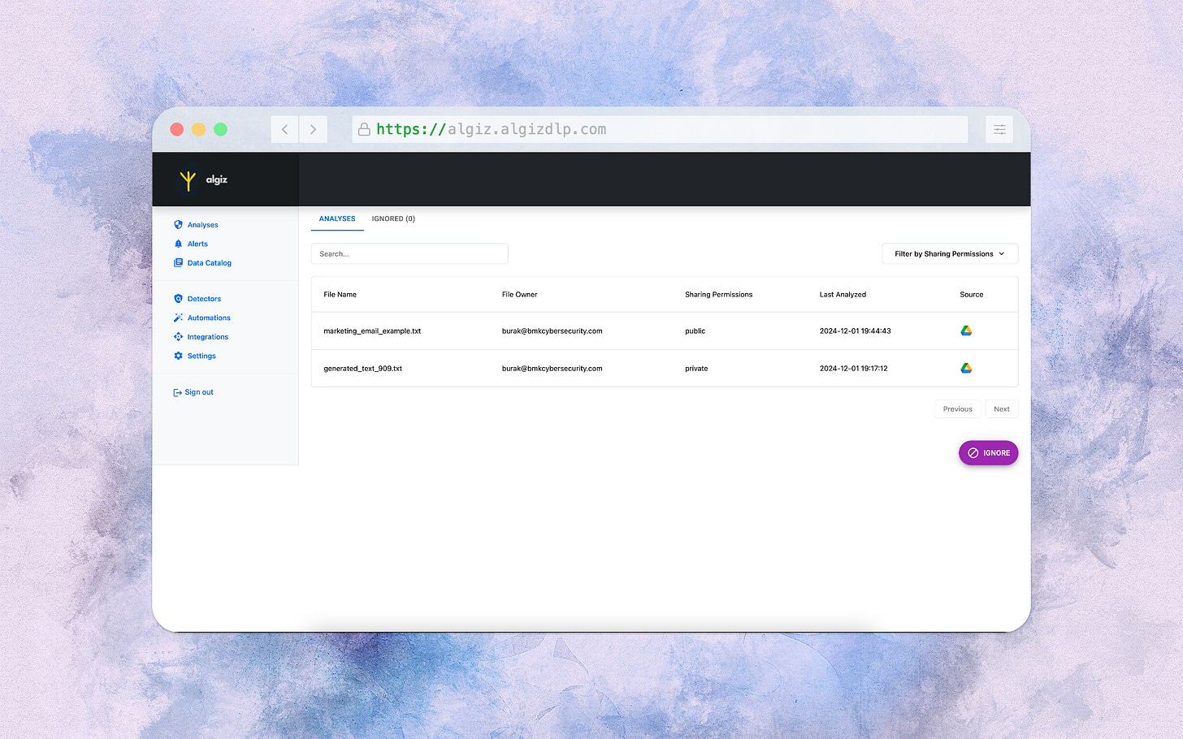
Task: Click the purple IGNORE button
Action: point(988,453)
